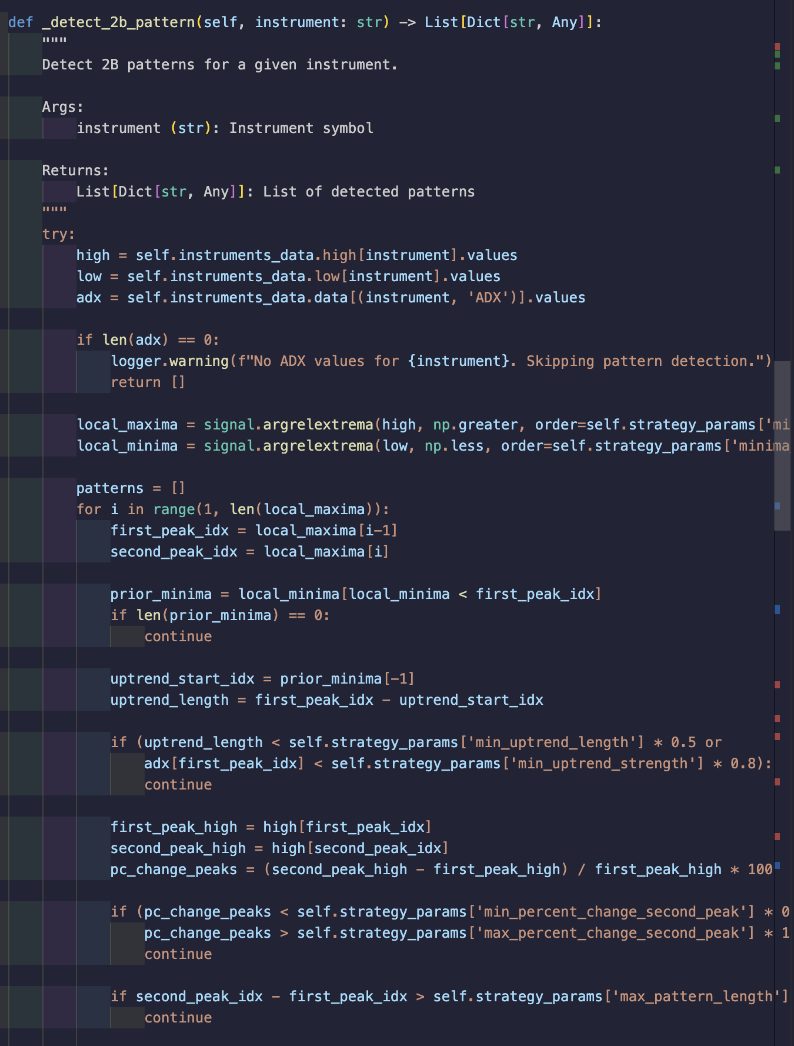Click the 'try:' keyword
Viewport: 794px width, 1046px height.
tap(58, 234)
